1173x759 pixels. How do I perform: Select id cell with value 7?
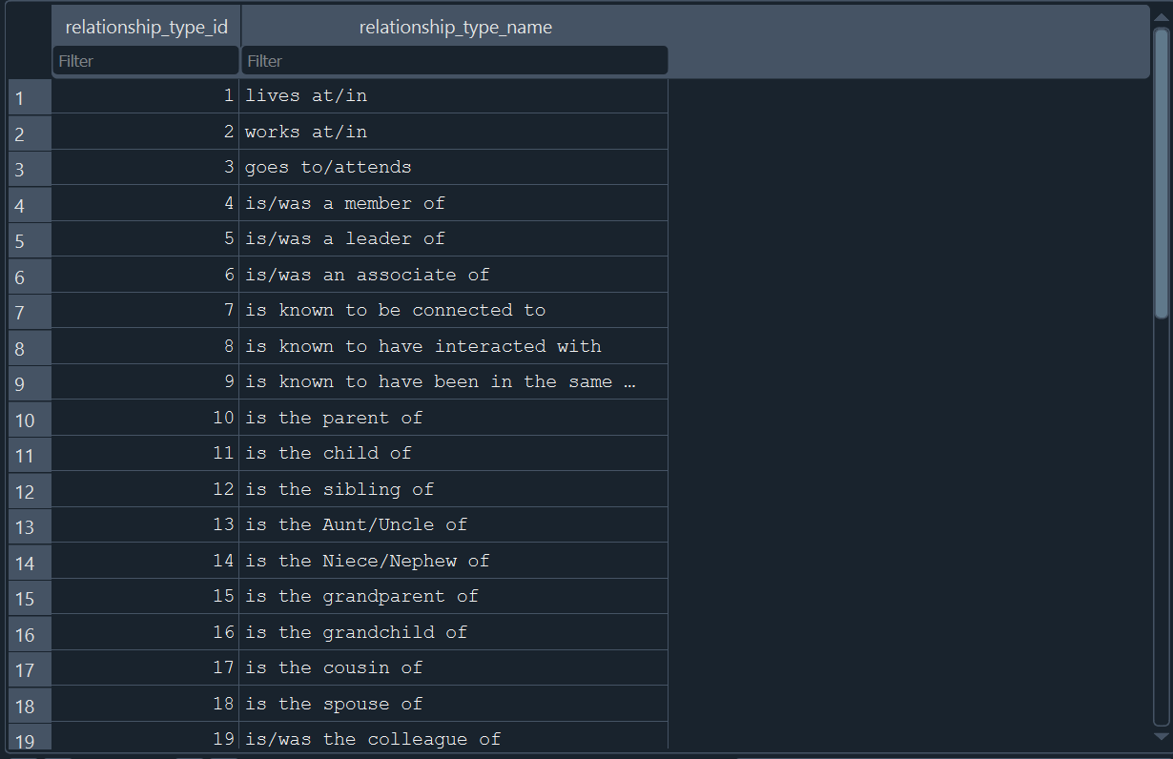click(145, 311)
